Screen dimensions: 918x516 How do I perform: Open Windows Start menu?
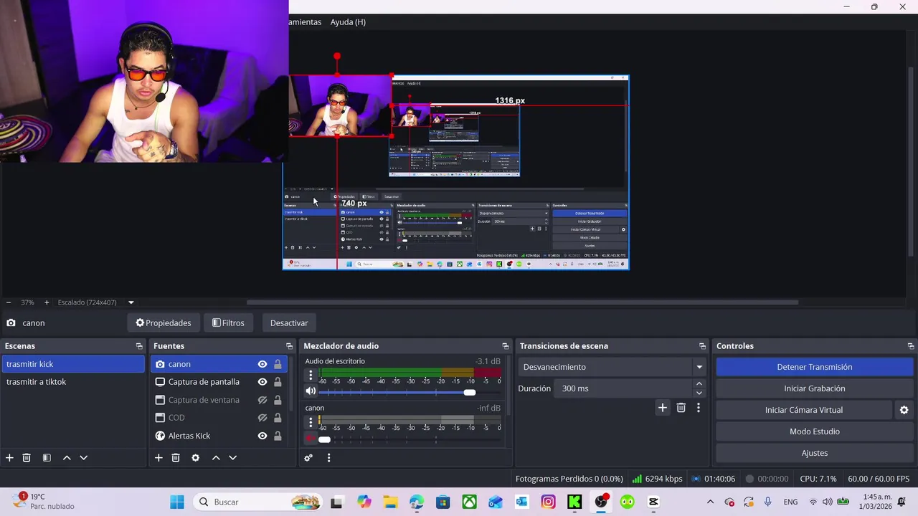(x=177, y=502)
